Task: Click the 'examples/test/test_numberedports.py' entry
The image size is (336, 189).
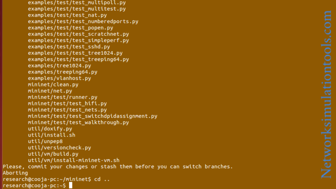Action: pyautogui.click(x=83, y=21)
